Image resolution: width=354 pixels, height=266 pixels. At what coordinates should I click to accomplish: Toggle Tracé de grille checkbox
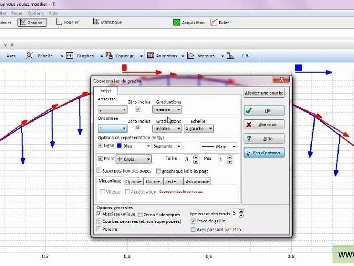click(193, 221)
